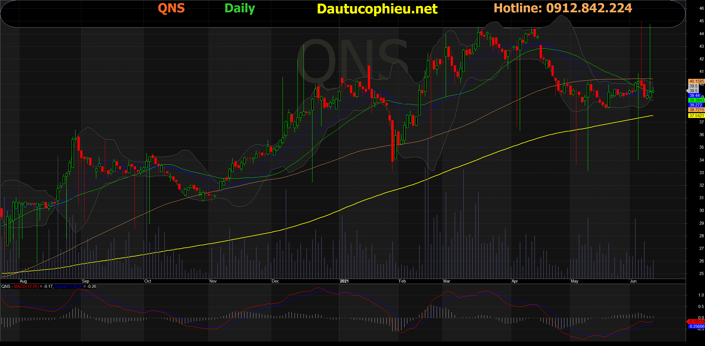Click the Nov label on time axis
Image resolution: width=705 pixels, height=346 pixels.
click(213, 281)
